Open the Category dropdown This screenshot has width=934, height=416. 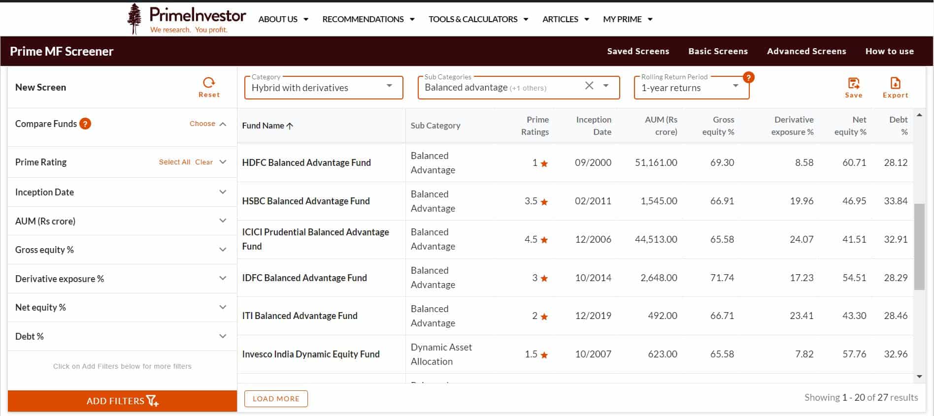[324, 88]
